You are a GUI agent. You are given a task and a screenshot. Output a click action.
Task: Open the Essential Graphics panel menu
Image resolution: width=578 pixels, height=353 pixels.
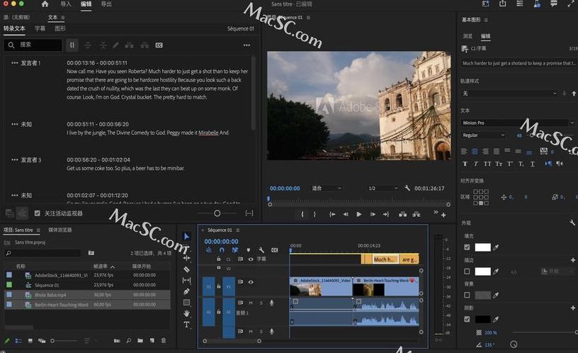click(486, 20)
